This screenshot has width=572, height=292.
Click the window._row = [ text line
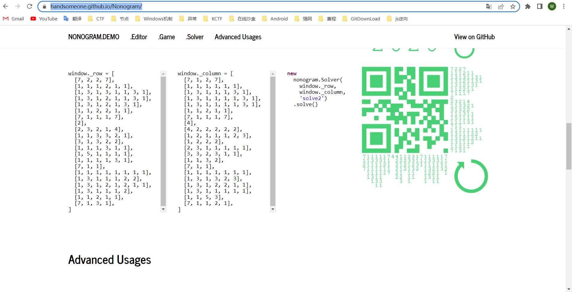(x=91, y=73)
